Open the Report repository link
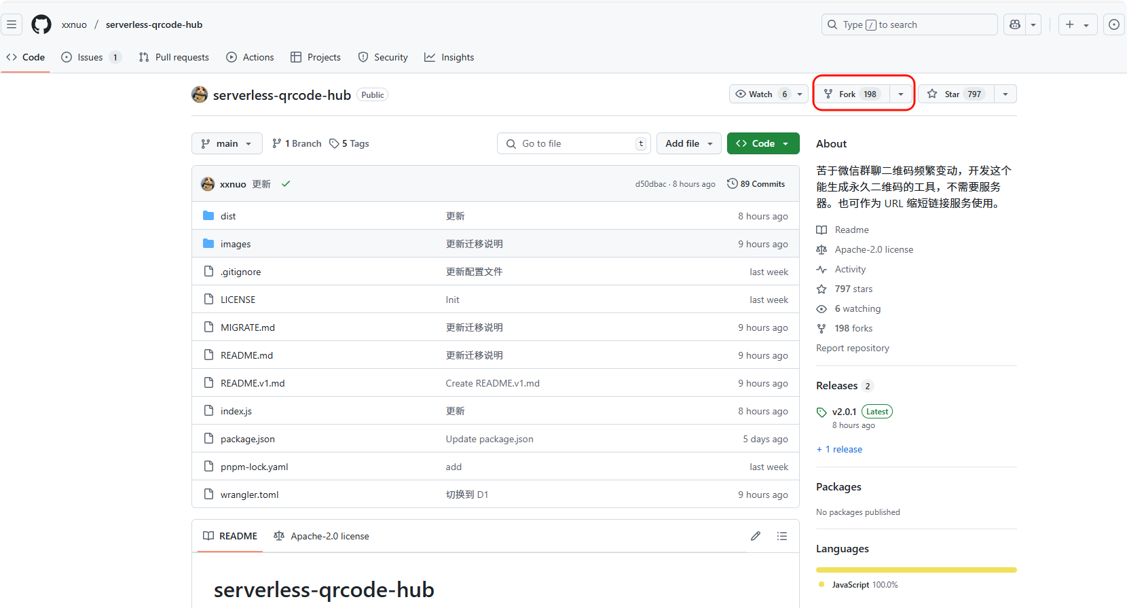The width and height of the screenshot is (1127, 608). click(853, 348)
